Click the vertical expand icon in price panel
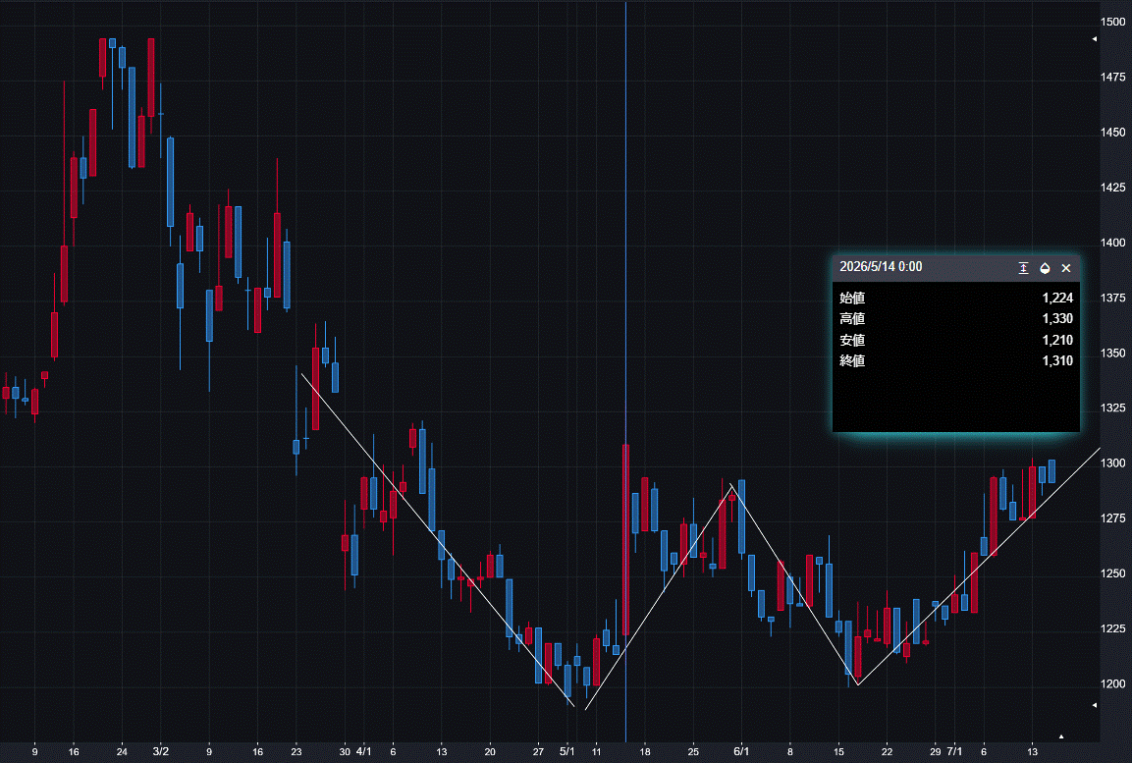The width and height of the screenshot is (1132, 763). [1023, 268]
